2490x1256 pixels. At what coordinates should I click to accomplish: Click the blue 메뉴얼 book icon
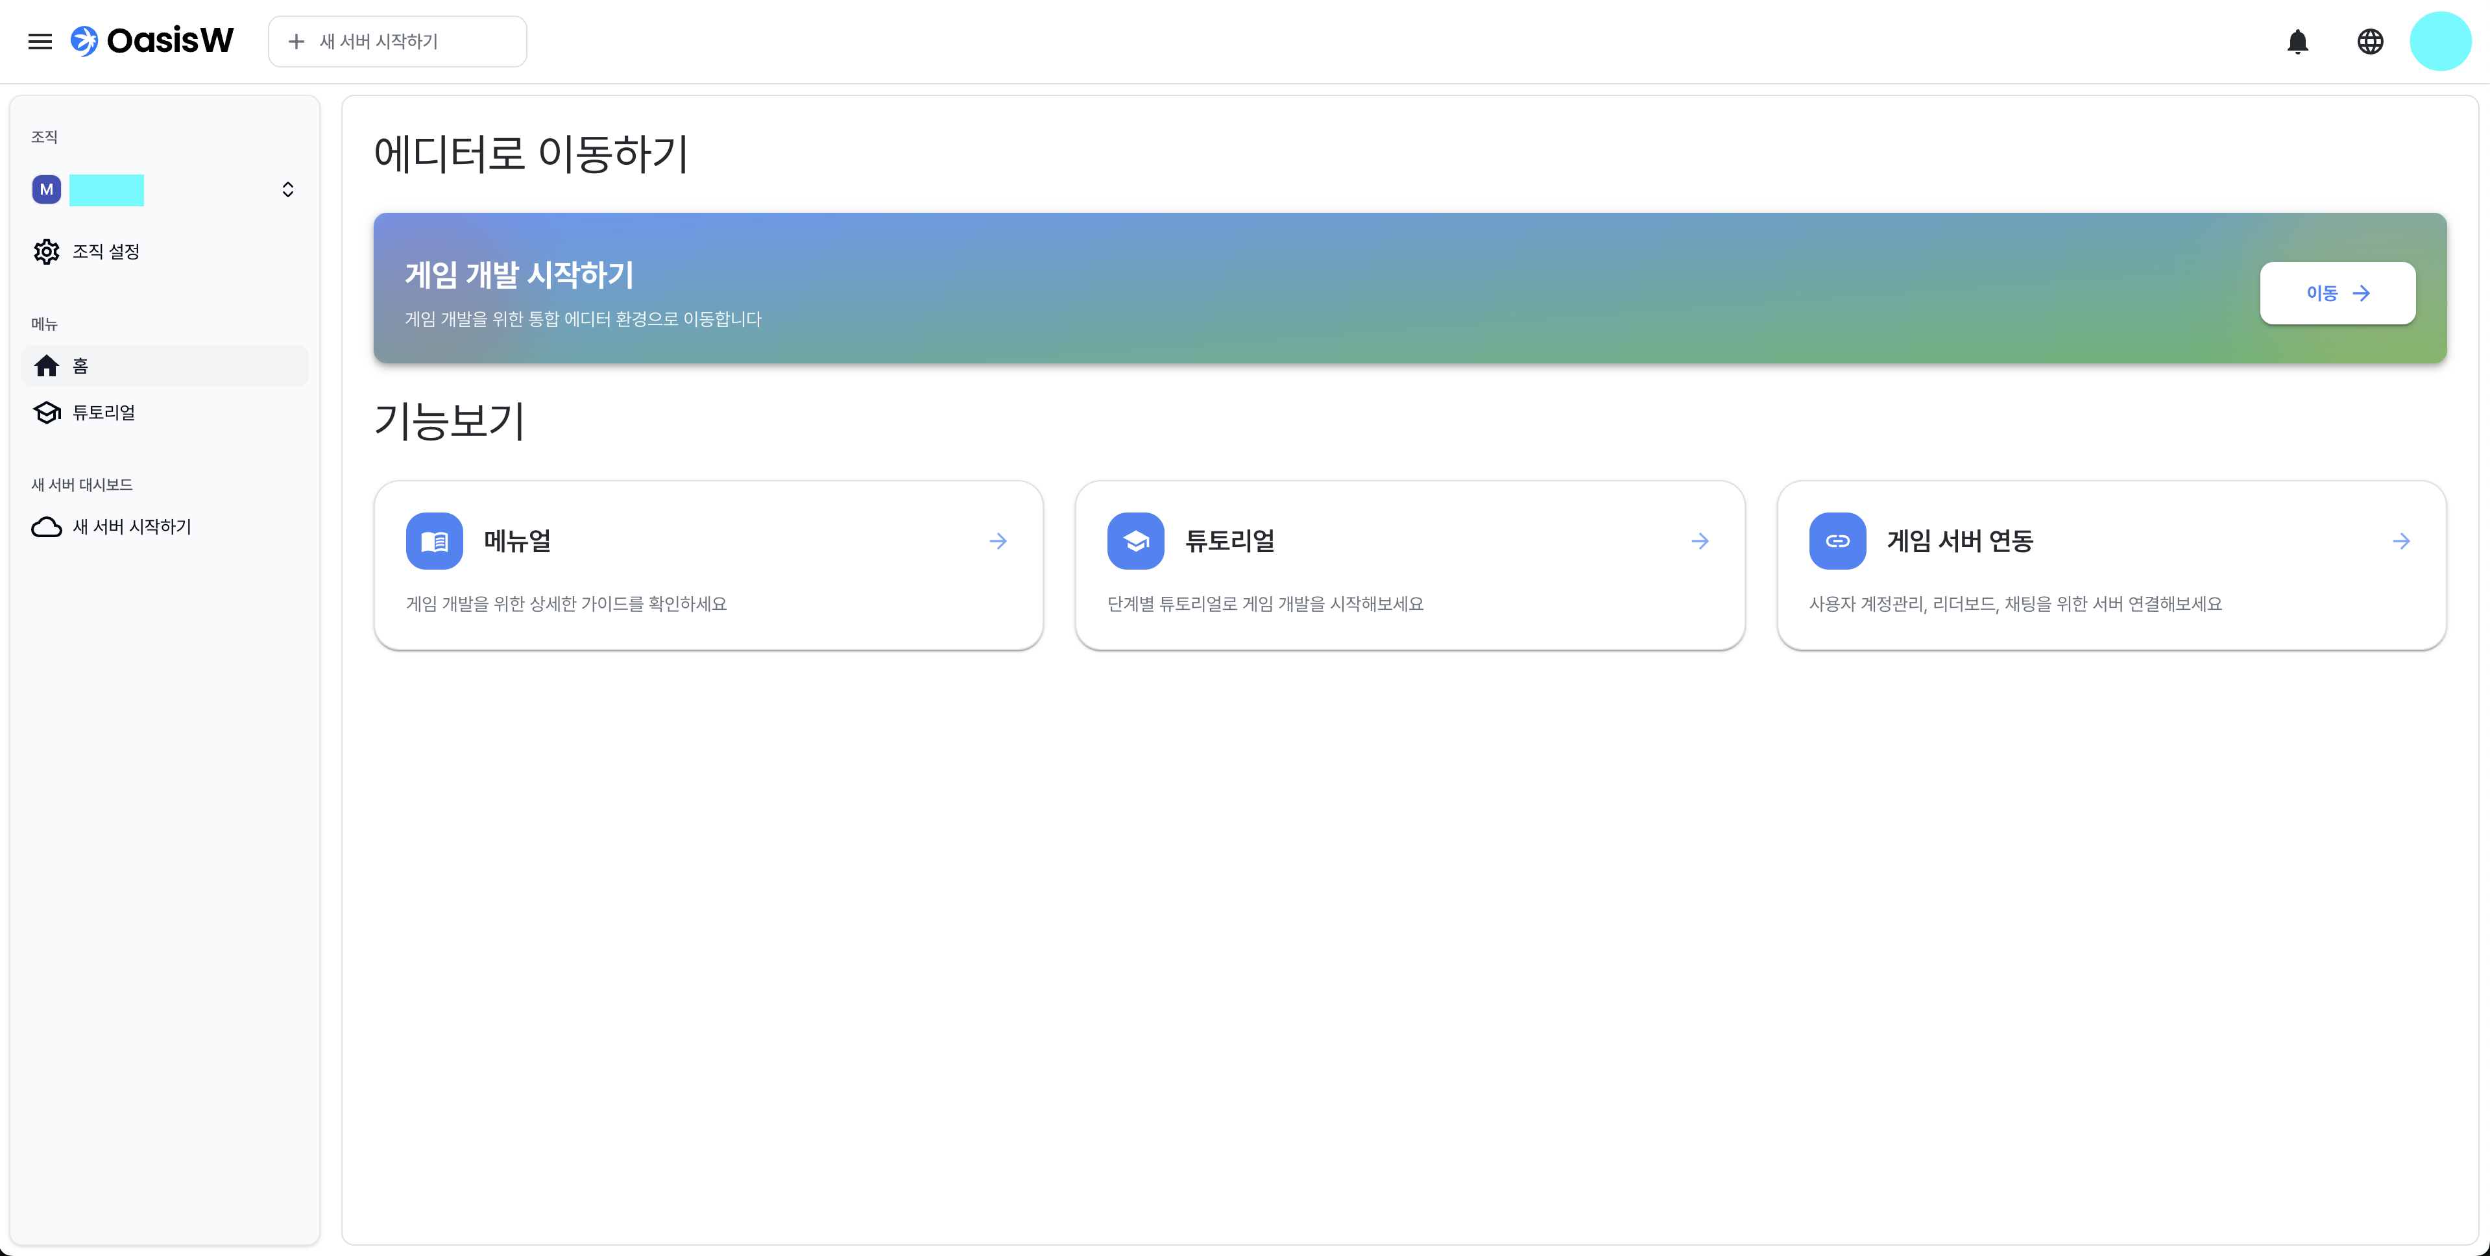pos(434,540)
